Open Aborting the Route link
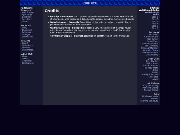Viewport: 180px width, 135px height. (x=149, y=101)
